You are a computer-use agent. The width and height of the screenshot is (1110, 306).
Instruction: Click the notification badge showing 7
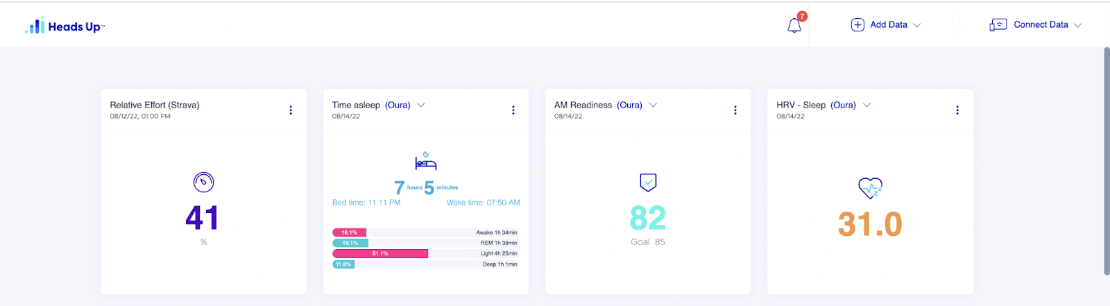(x=802, y=16)
